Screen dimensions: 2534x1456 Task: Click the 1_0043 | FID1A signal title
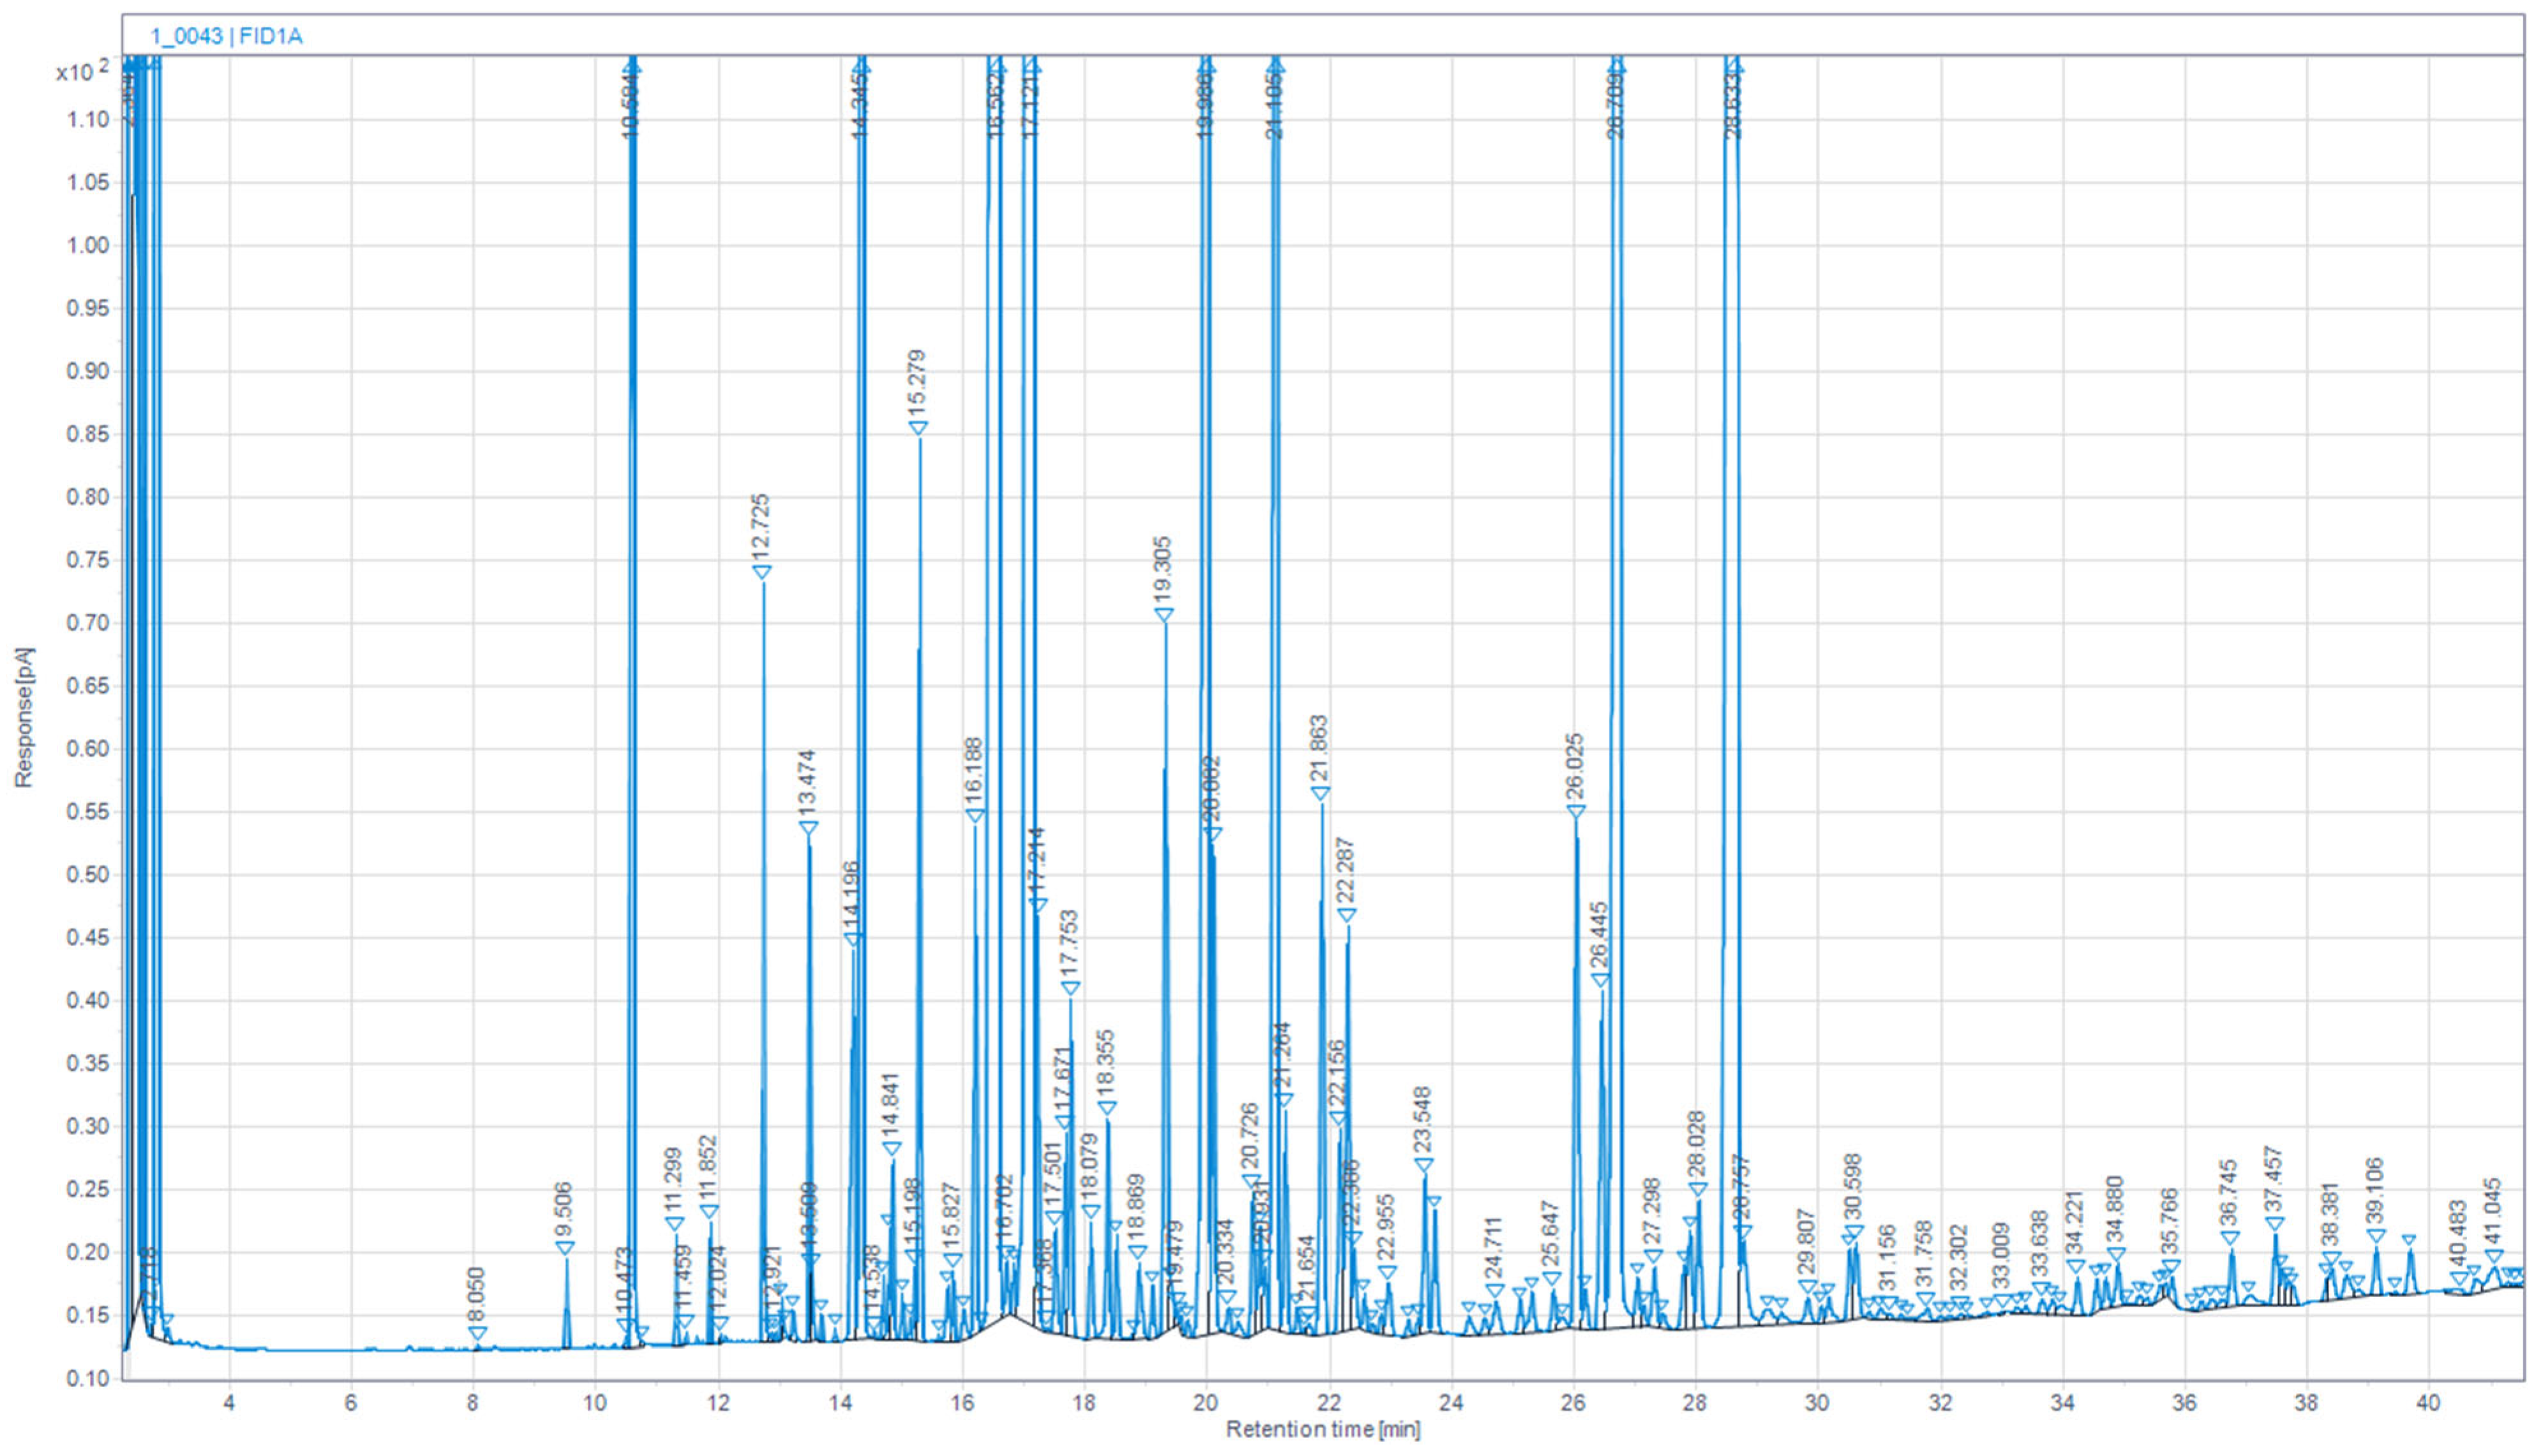click(226, 37)
